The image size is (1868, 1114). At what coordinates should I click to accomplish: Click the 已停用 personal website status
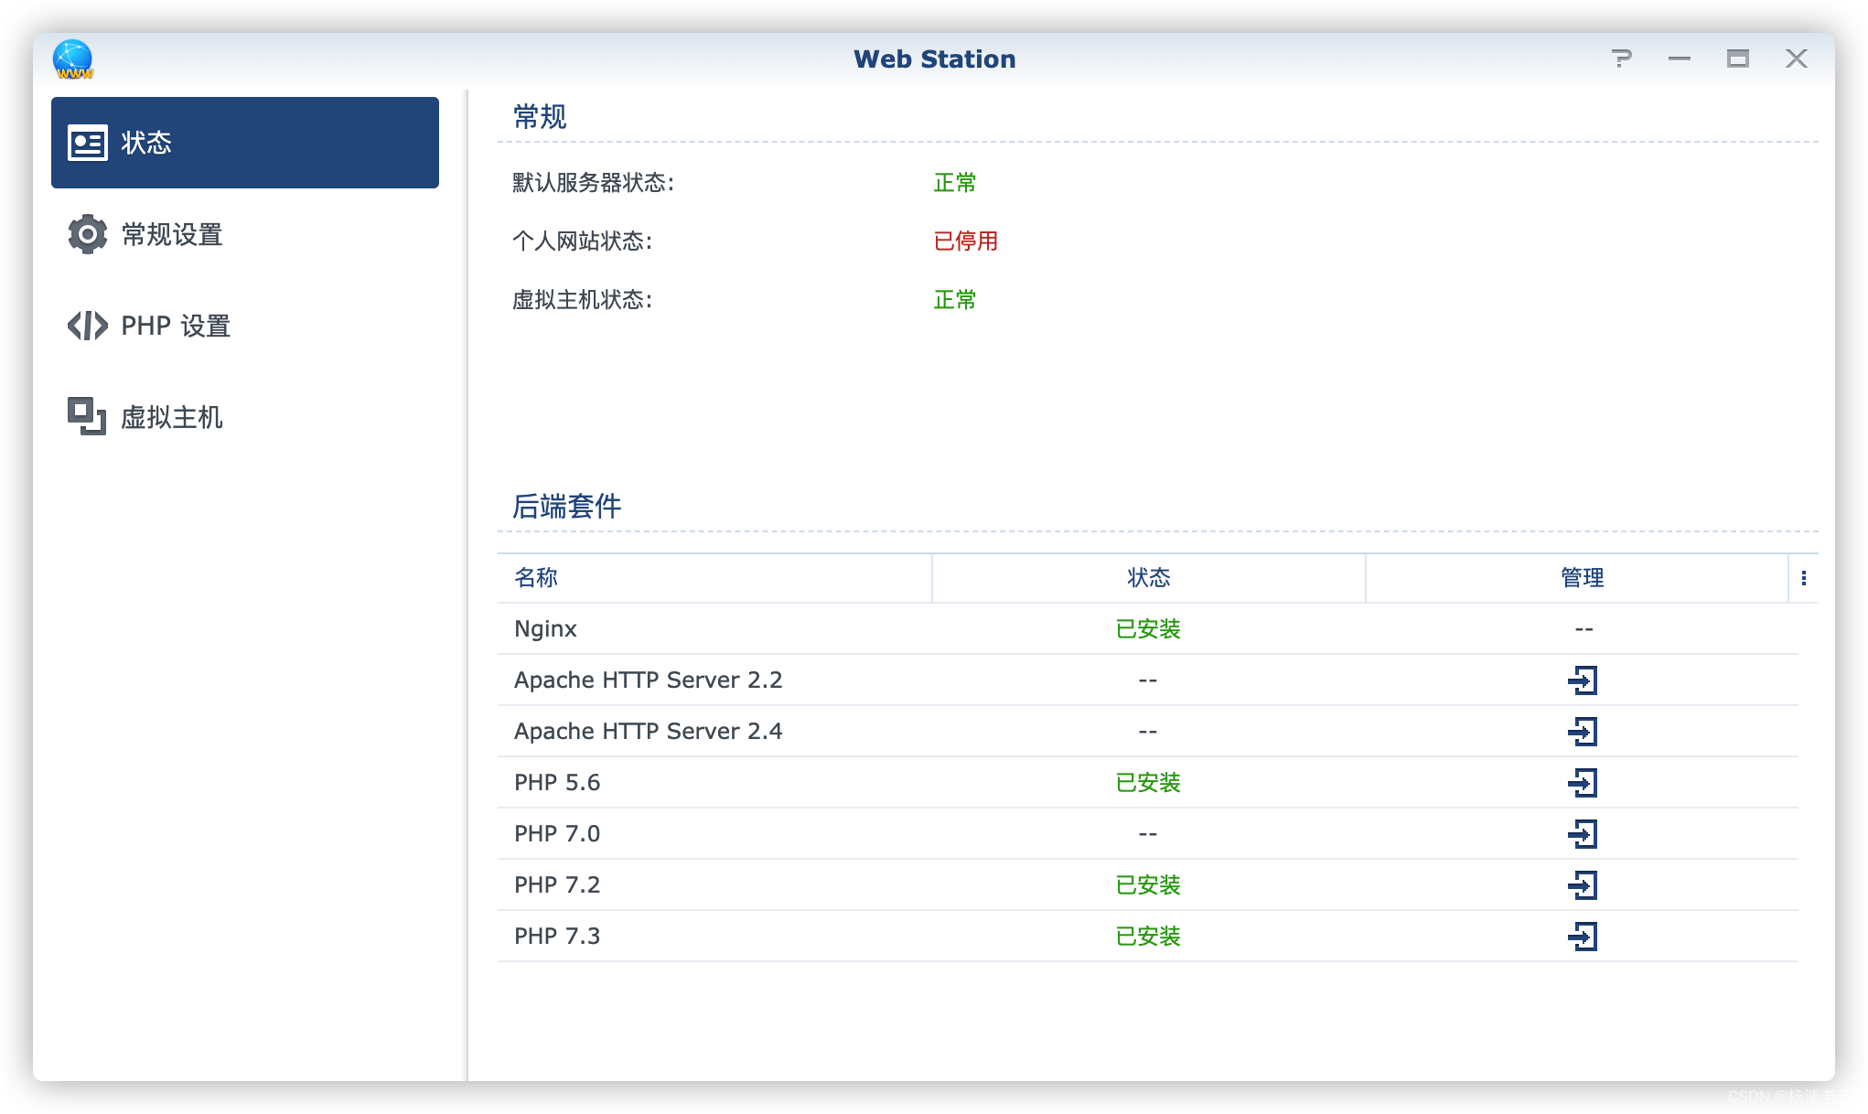coord(966,241)
